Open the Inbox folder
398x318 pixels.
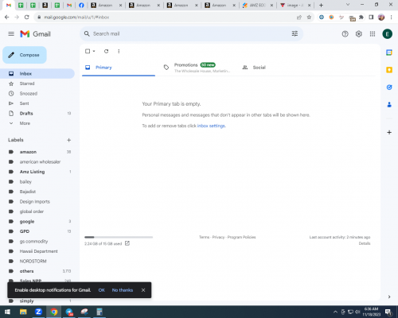click(37, 74)
